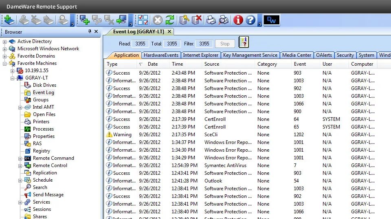Switch to Key Management Service tab
The image size is (391, 219).
[x=250, y=55]
